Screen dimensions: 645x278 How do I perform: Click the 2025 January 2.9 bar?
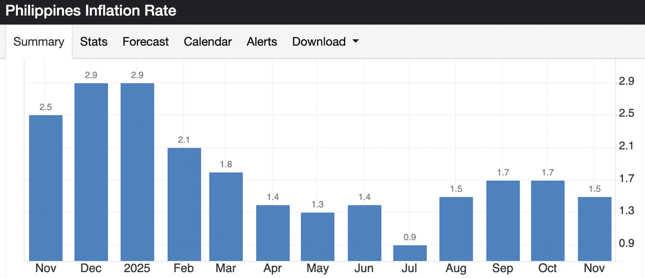point(137,172)
